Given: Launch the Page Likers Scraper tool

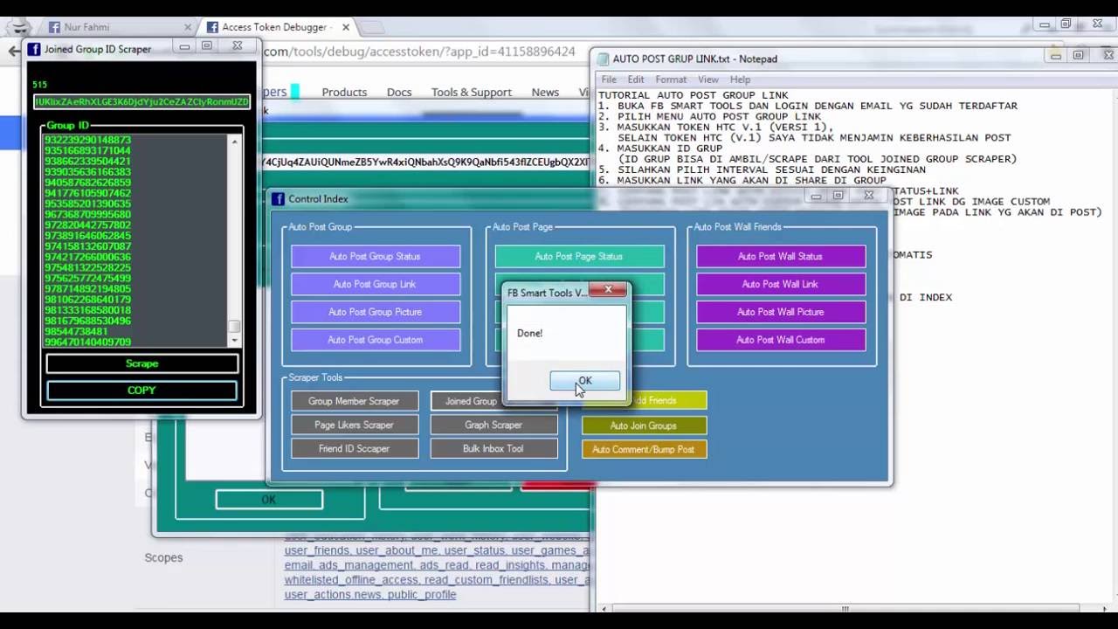Looking at the screenshot, I should [x=355, y=425].
